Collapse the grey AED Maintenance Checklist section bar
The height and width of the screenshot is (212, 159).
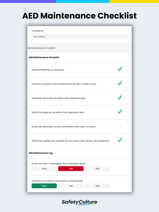pyautogui.click(x=79, y=48)
